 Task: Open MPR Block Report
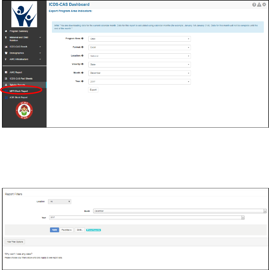[x=19, y=91]
